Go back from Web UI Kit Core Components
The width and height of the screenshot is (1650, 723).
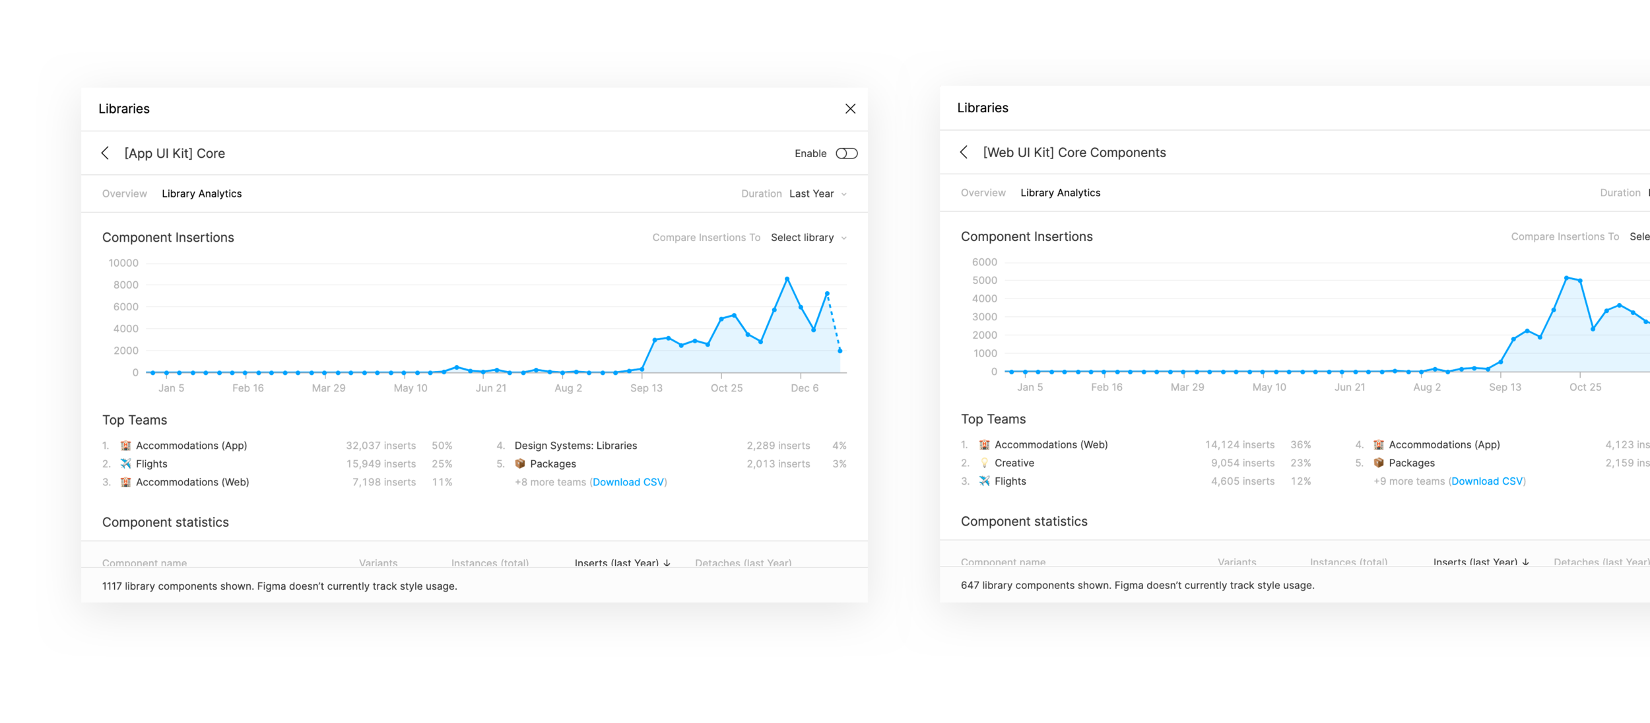[x=964, y=153]
